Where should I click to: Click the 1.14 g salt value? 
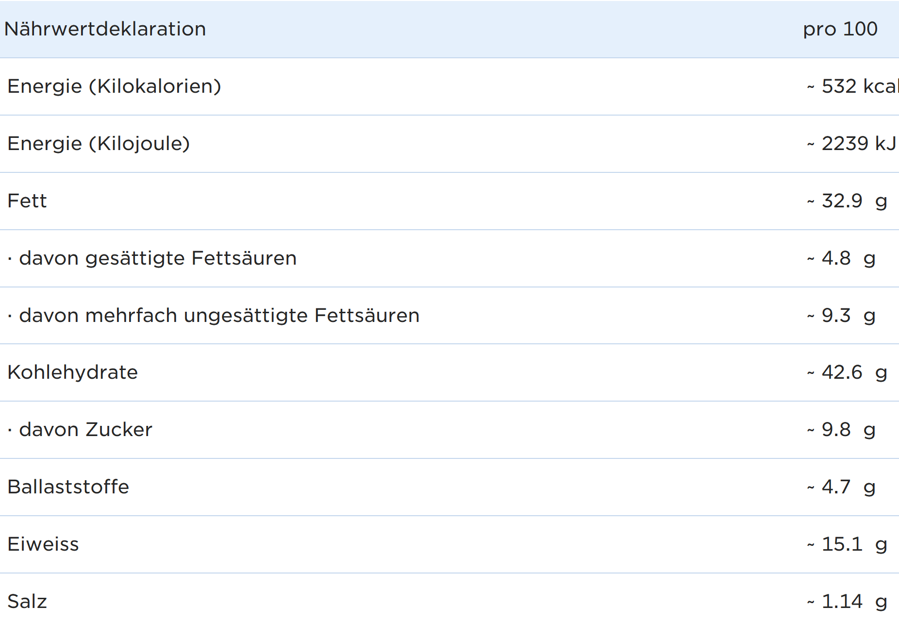[847, 602]
